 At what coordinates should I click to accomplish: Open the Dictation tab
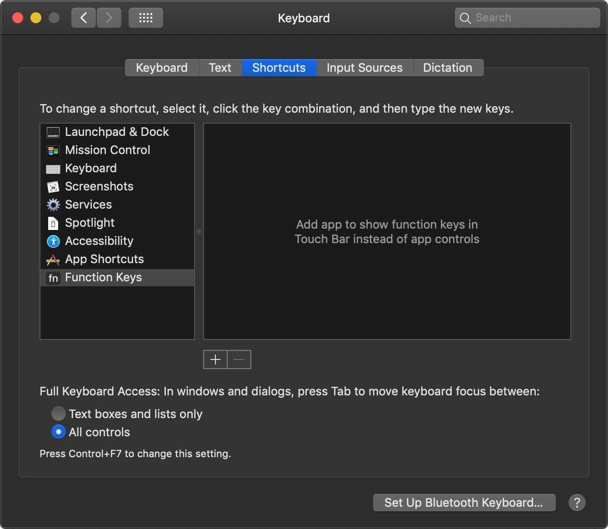coord(448,68)
